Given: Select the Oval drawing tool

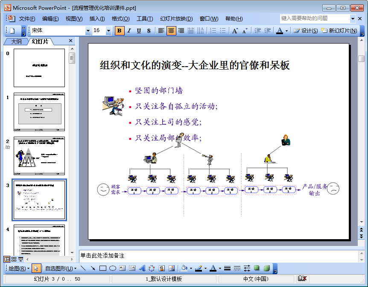Looking at the screenshot, I should 113,269.
